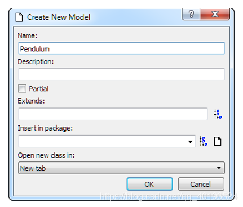Open package browser icon beside Insert in package

point(203,141)
